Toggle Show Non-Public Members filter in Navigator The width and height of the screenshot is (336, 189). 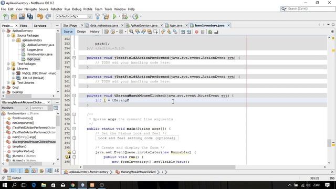pyautogui.click(x=27, y=171)
